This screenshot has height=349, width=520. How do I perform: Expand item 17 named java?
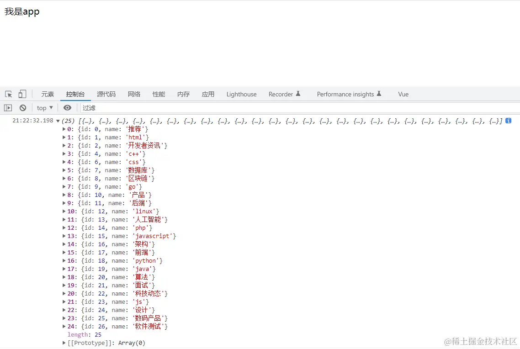(64, 269)
